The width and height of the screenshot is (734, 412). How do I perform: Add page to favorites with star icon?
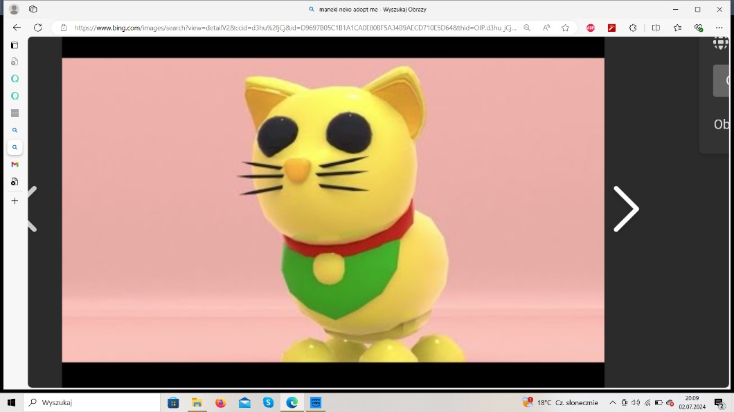coord(566,28)
